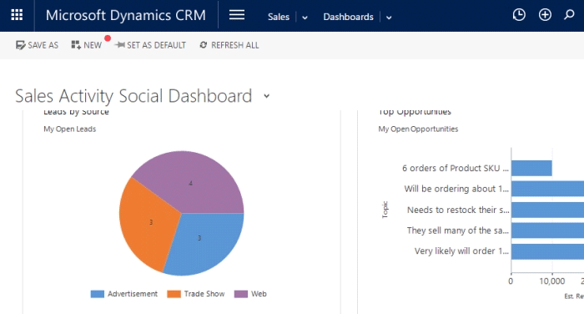This screenshot has height=314, width=584.
Task: Click the New dashboard icon
Action: [x=76, y=45]
